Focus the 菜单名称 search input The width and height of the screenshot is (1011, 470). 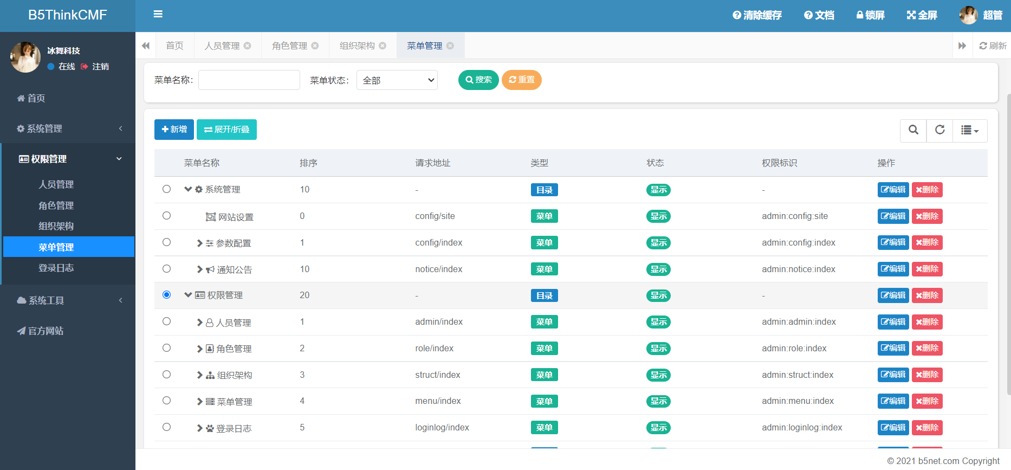pos(249,80)
